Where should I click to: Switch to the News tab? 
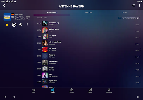[125, 12]
